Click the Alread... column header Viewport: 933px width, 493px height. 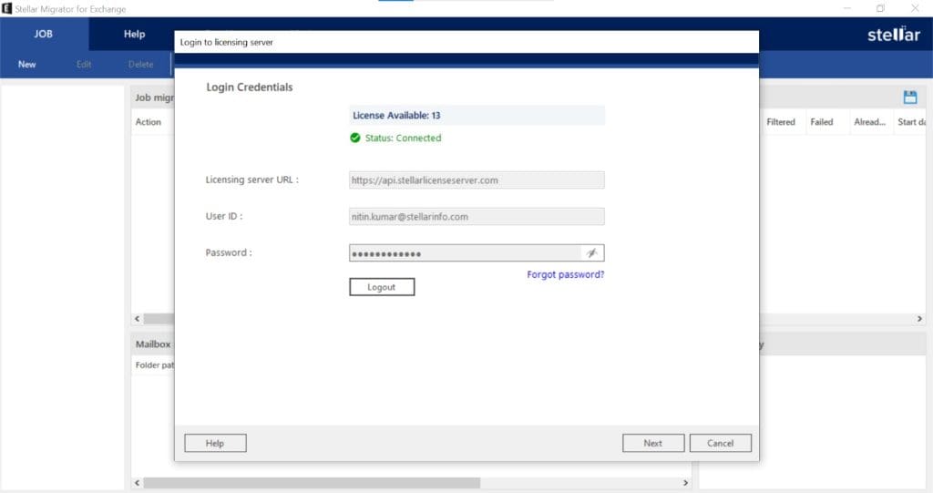(869, 122)
